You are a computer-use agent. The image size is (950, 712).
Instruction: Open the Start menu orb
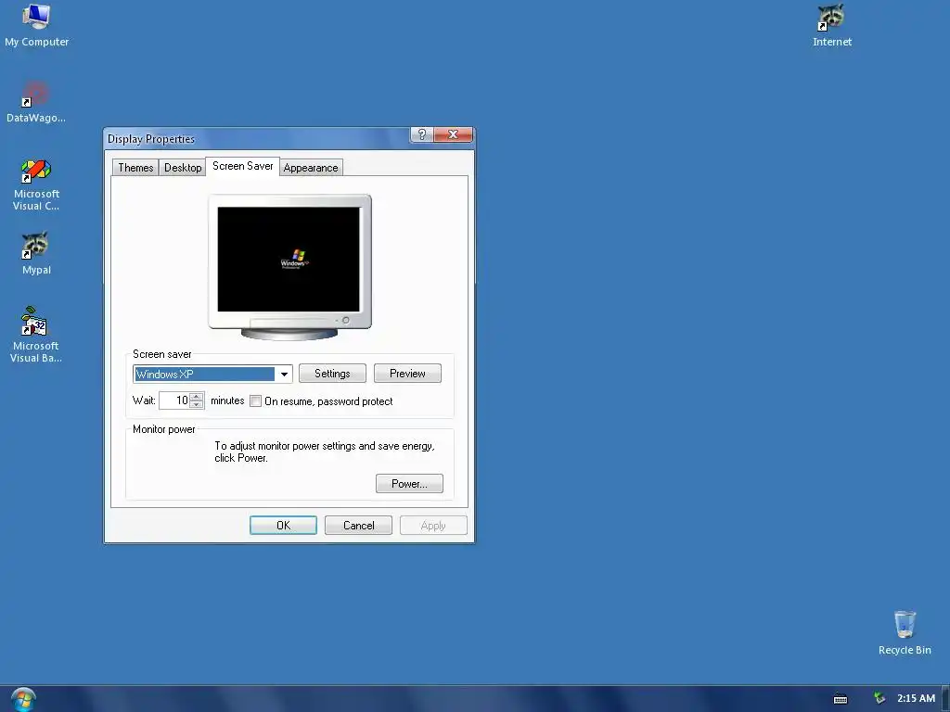[x=23, y=700]
